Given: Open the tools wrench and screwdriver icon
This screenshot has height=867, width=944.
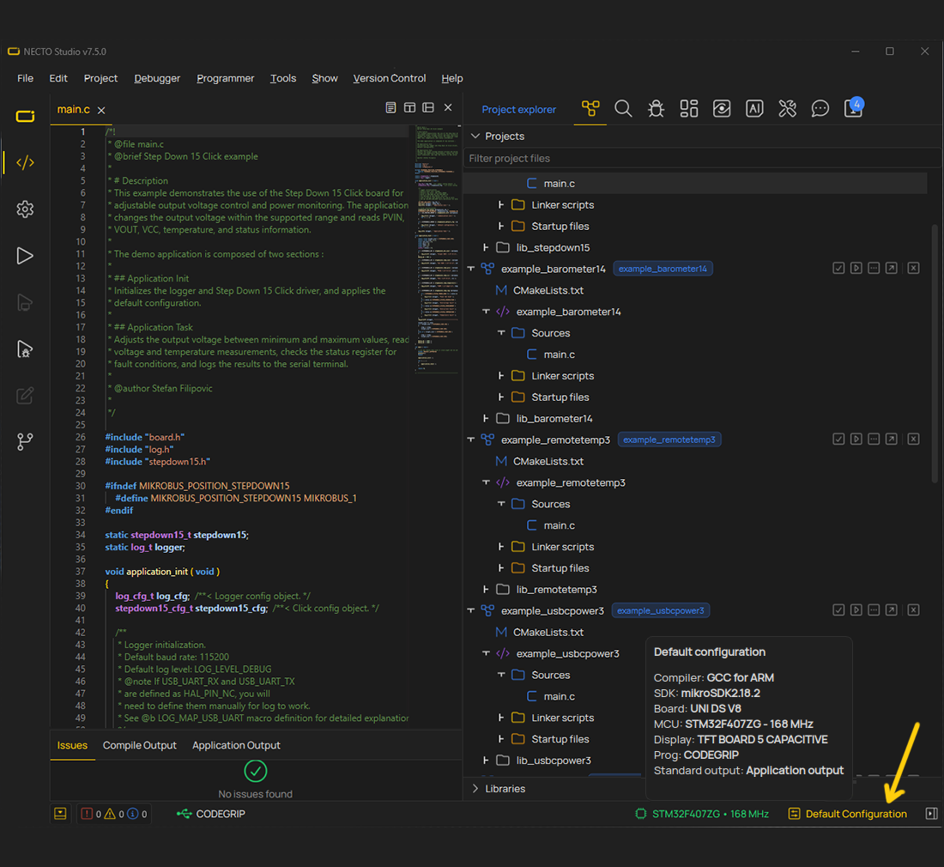Looking at the screenshot, I should (788, 108).
